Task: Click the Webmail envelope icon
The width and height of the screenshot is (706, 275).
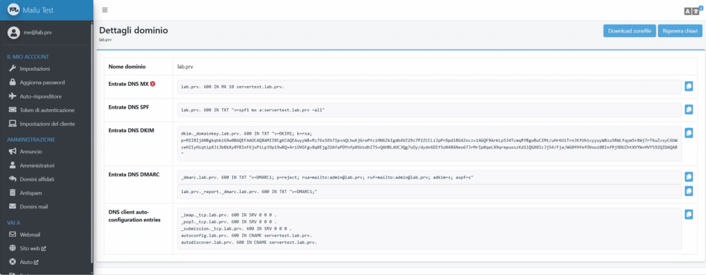Action: pyautogui.click(x=12, y=234)
